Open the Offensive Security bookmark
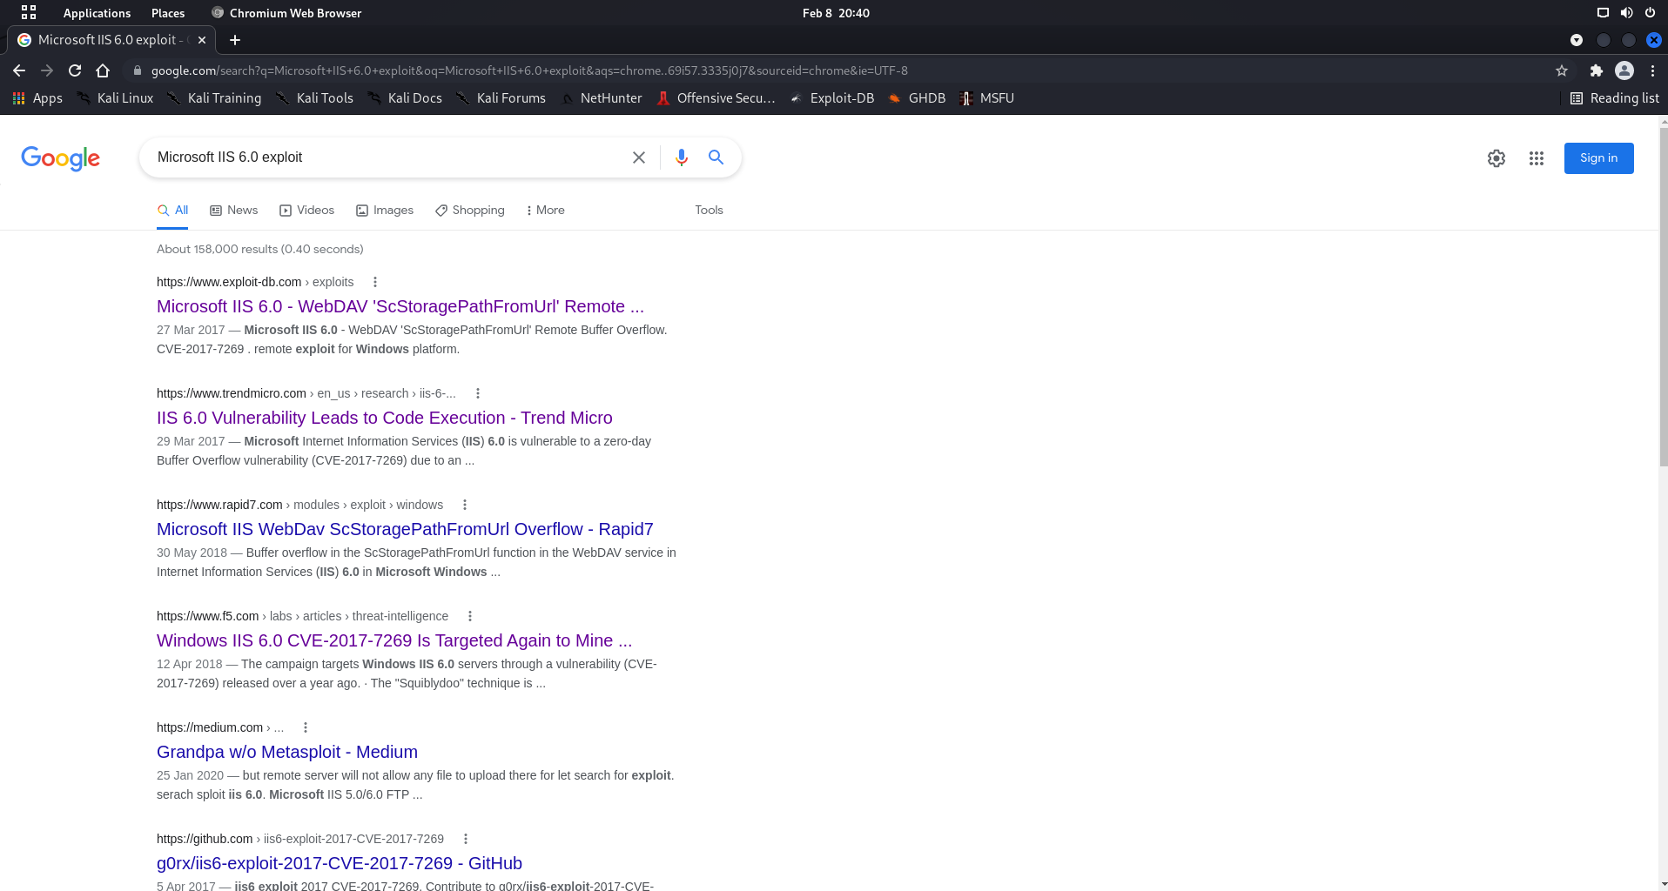Image resolution: width=1668 pixels, height=891 pixels. (716, 98)
